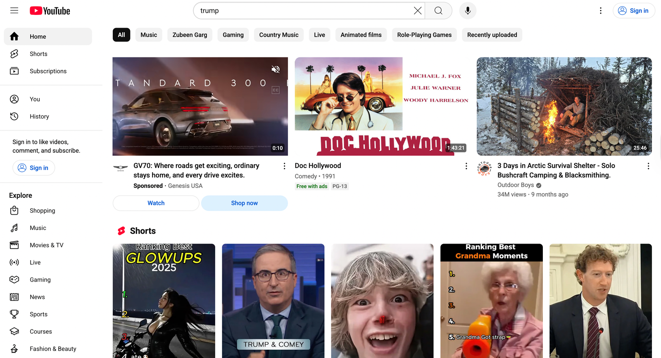The image size is (661, 358).
Task: Open options menu for Arctic Survival video
Action: [x=648, y=166]
